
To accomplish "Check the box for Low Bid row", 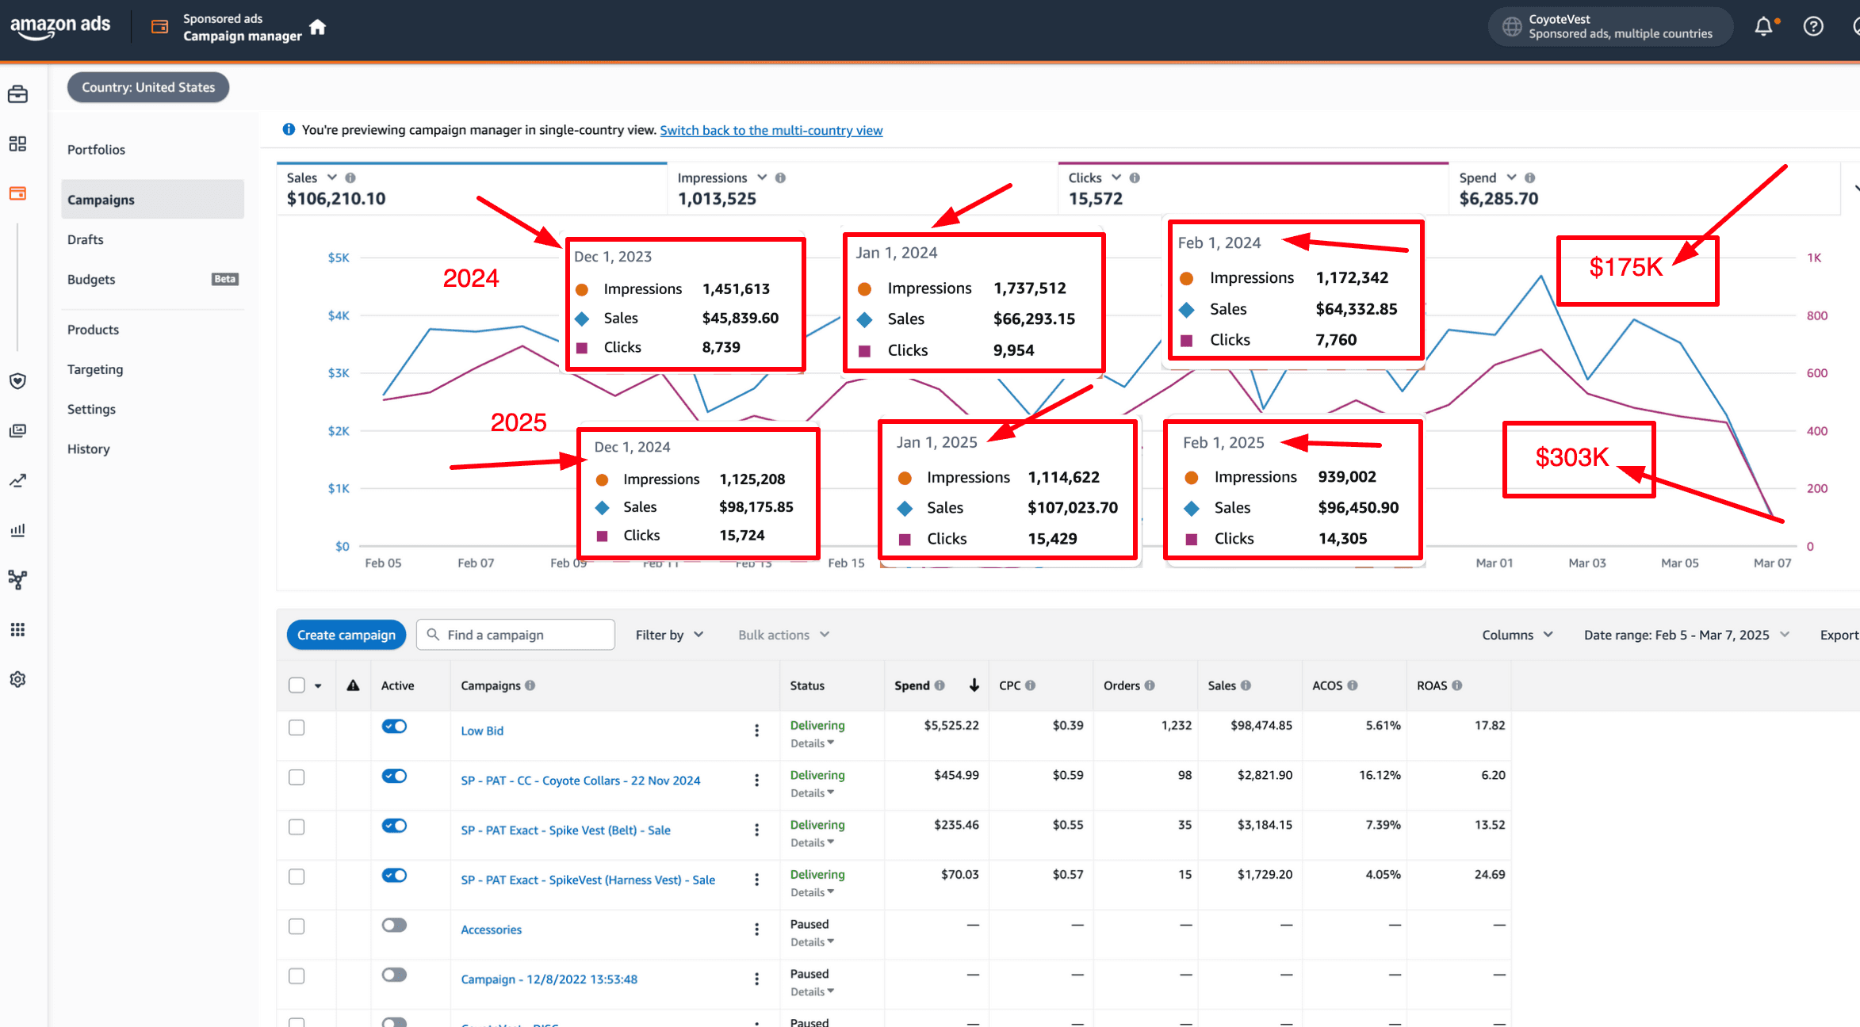I will pos(297,727).
